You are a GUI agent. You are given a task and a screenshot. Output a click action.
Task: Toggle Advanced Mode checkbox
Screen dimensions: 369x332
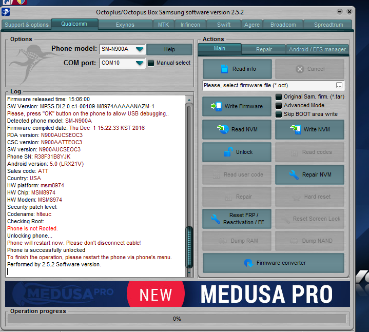click(279, 105)
